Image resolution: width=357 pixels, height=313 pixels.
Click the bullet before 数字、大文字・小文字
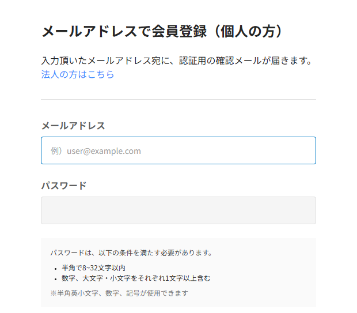56,279
